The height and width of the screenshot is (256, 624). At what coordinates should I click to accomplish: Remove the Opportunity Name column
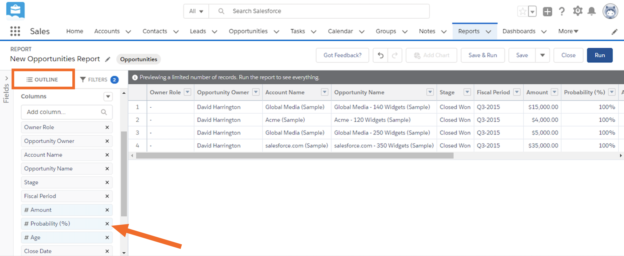[107, 169]
